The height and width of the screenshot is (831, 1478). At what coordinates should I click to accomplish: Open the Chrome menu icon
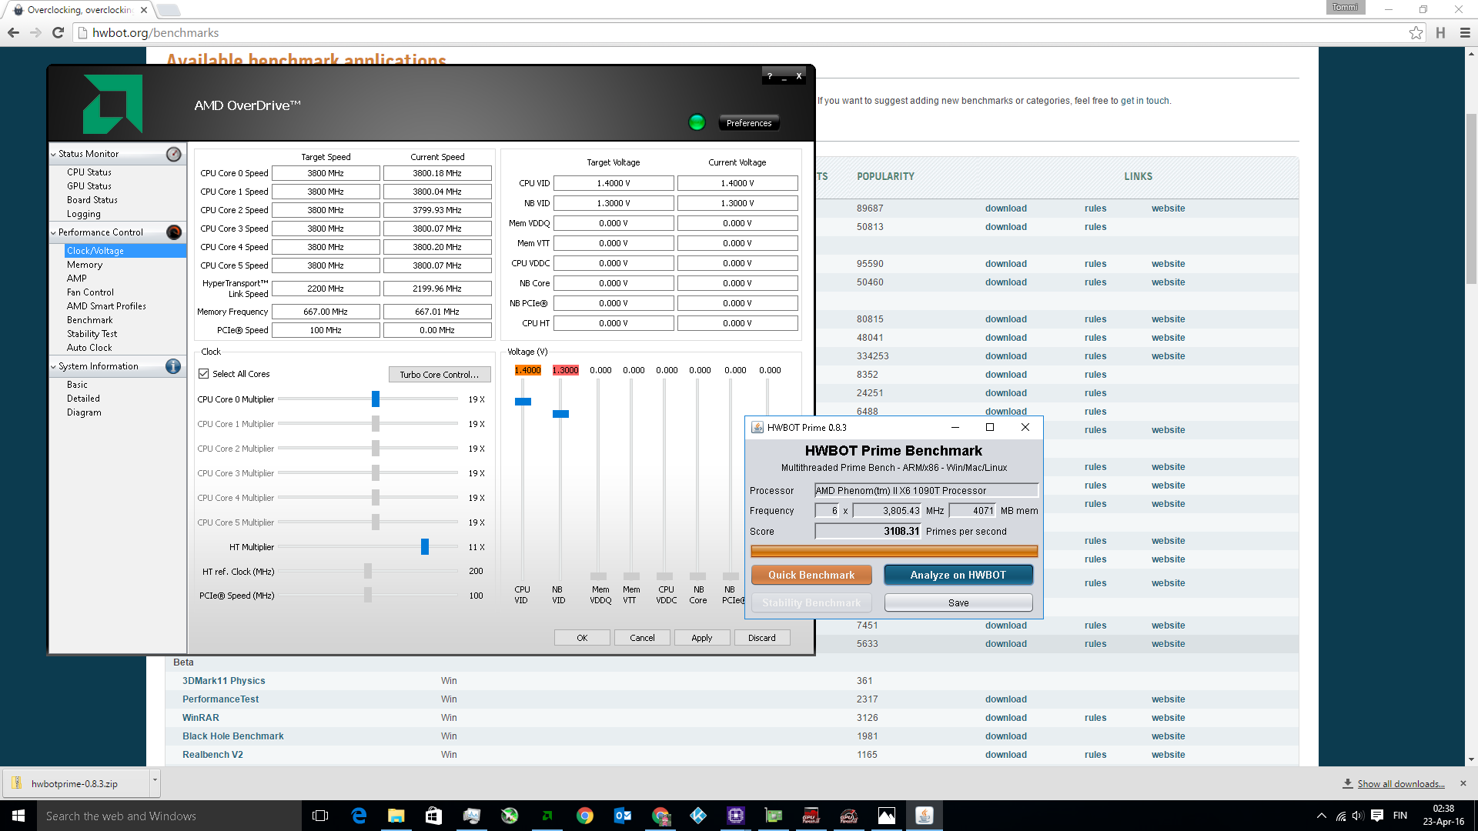tap(1465, 32)
